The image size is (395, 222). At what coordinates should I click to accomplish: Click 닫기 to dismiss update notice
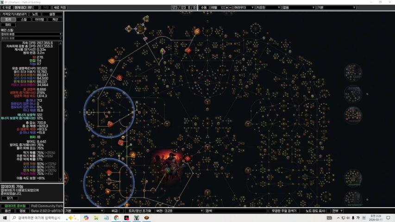pyautogui.click(x=10, y=198)
